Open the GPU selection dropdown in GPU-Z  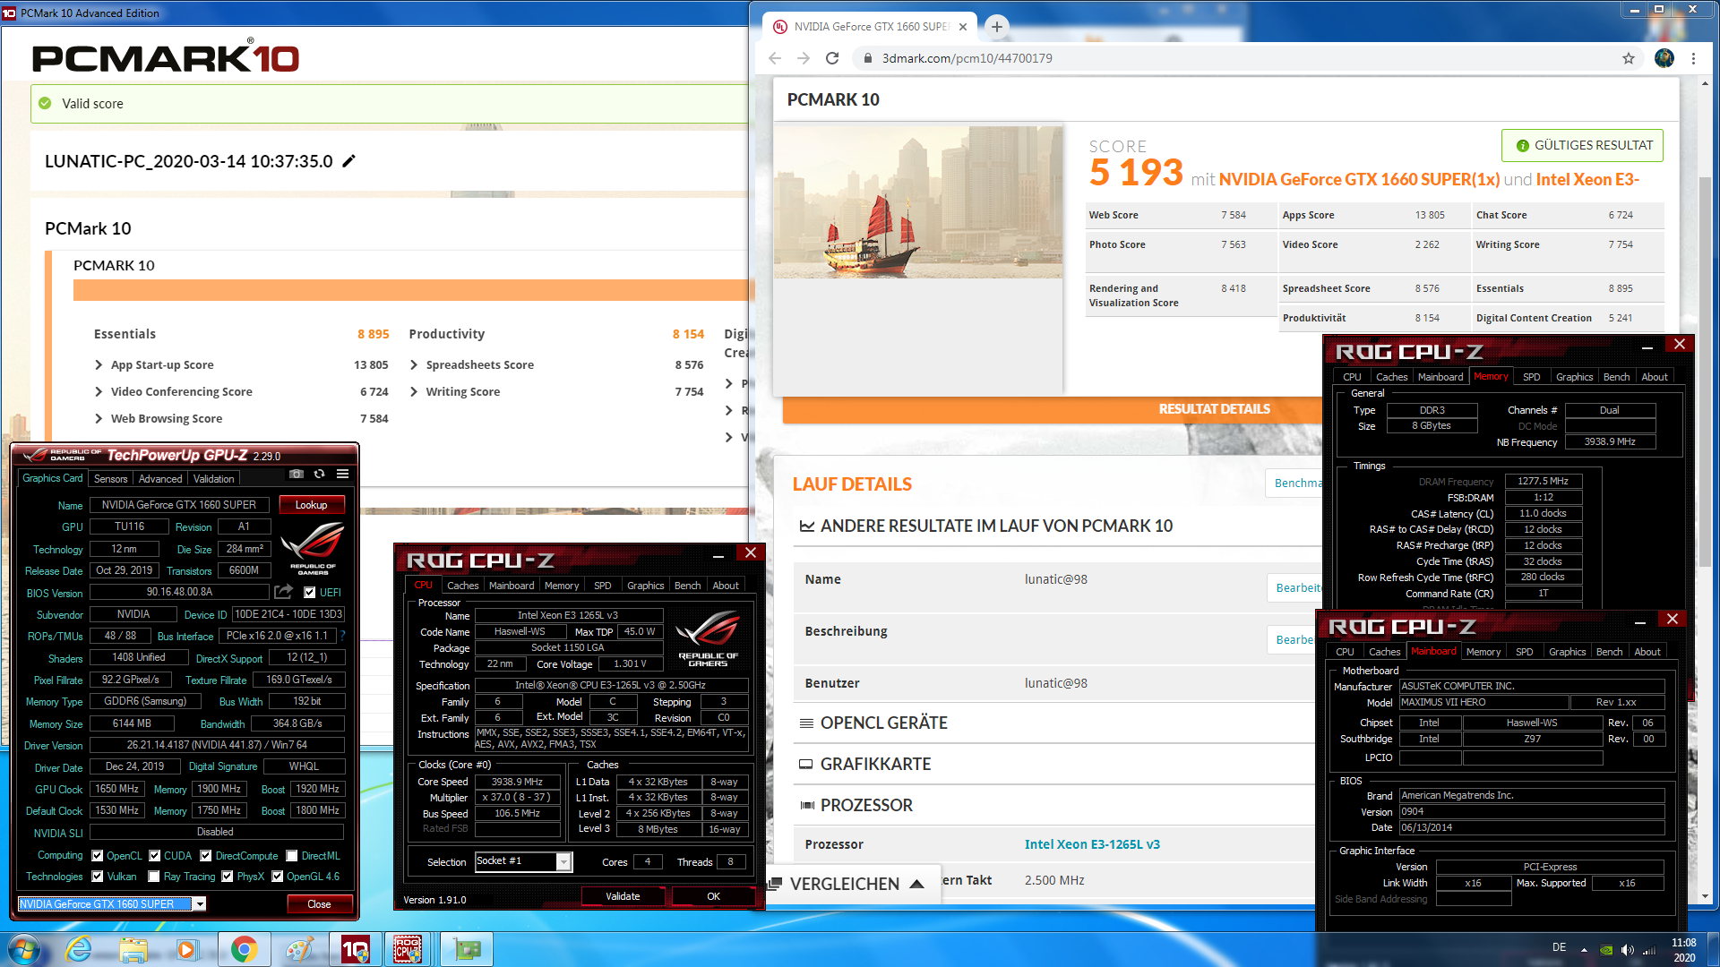click(x=200, y=904)
